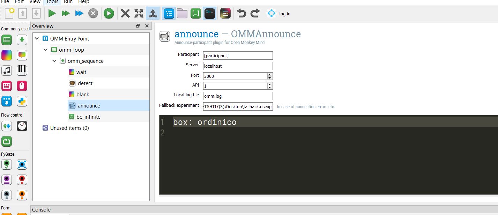Open the Tools menu
498x215 pixels.
52,2
